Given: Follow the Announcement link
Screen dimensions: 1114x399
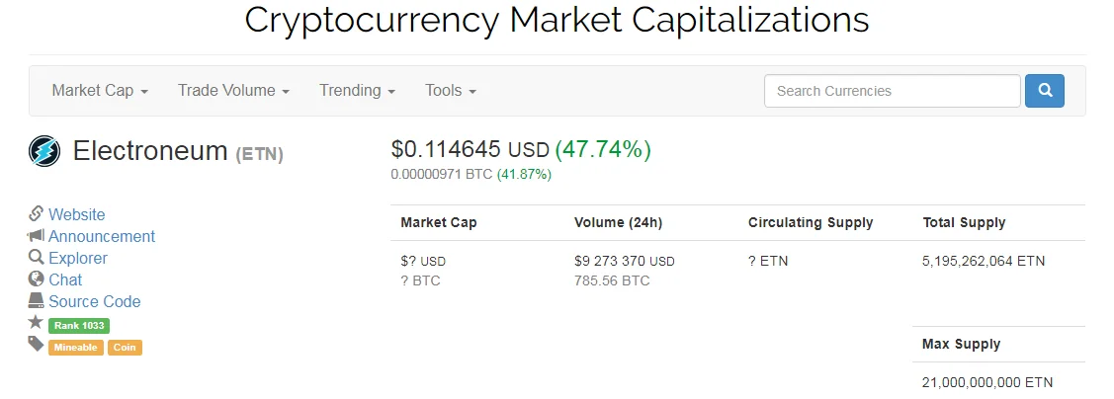Looking at the screenshot, I should [x=102, y=236].
